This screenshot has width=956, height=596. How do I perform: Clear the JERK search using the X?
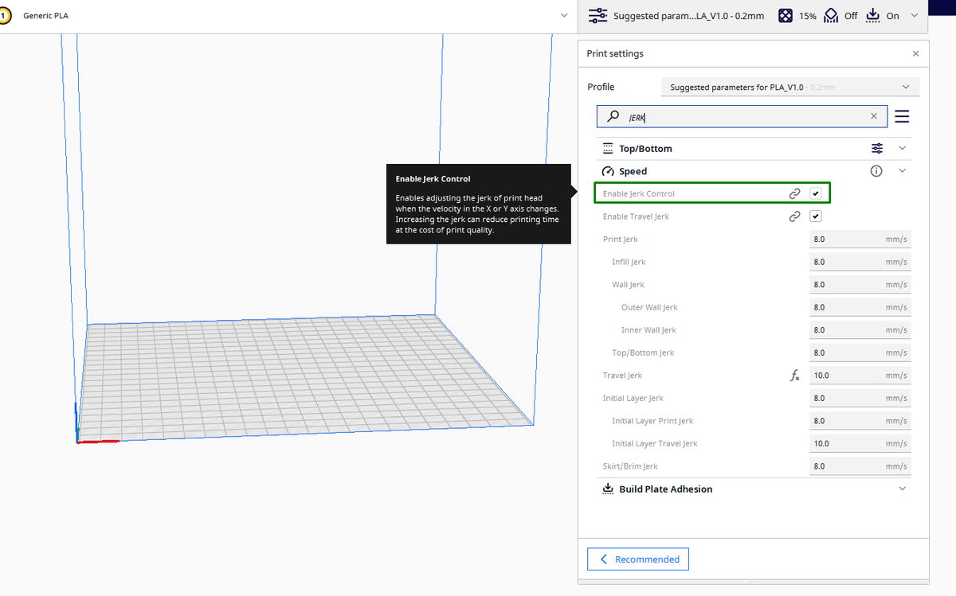point(874,116)
